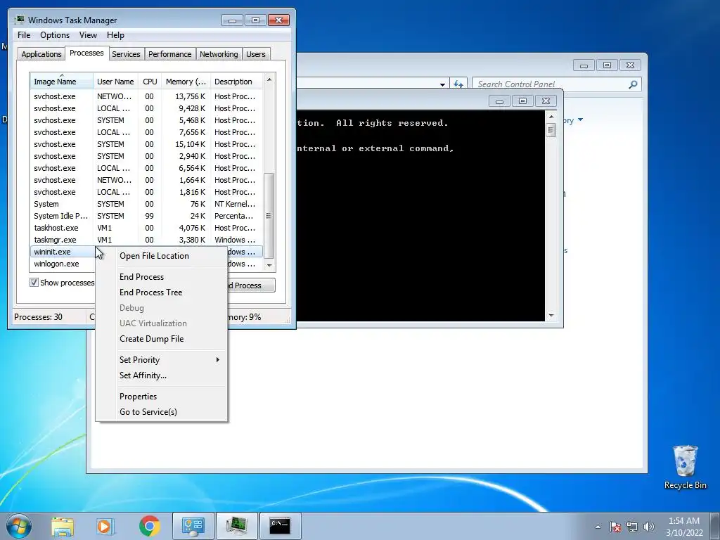The height and width of the screenshot is (540, 720).
Task: Expand the Control Panel address dropdown
Action: (x=442, y=84)
